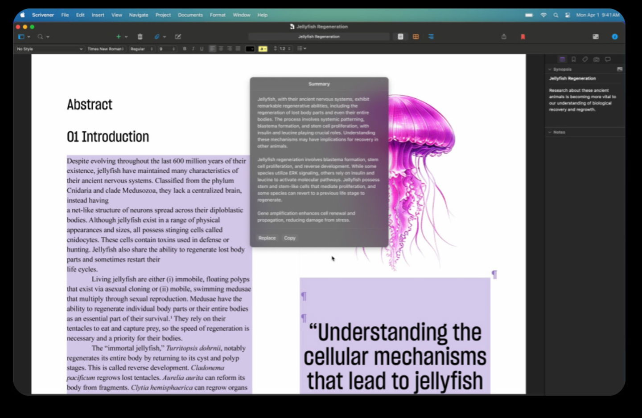Click the blue paperclip insert icon
Screen dimensions: 642x418
(157, 37)
